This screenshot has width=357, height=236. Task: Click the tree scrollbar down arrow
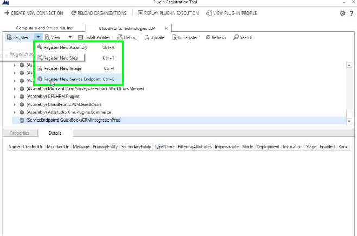pos(349,122)
